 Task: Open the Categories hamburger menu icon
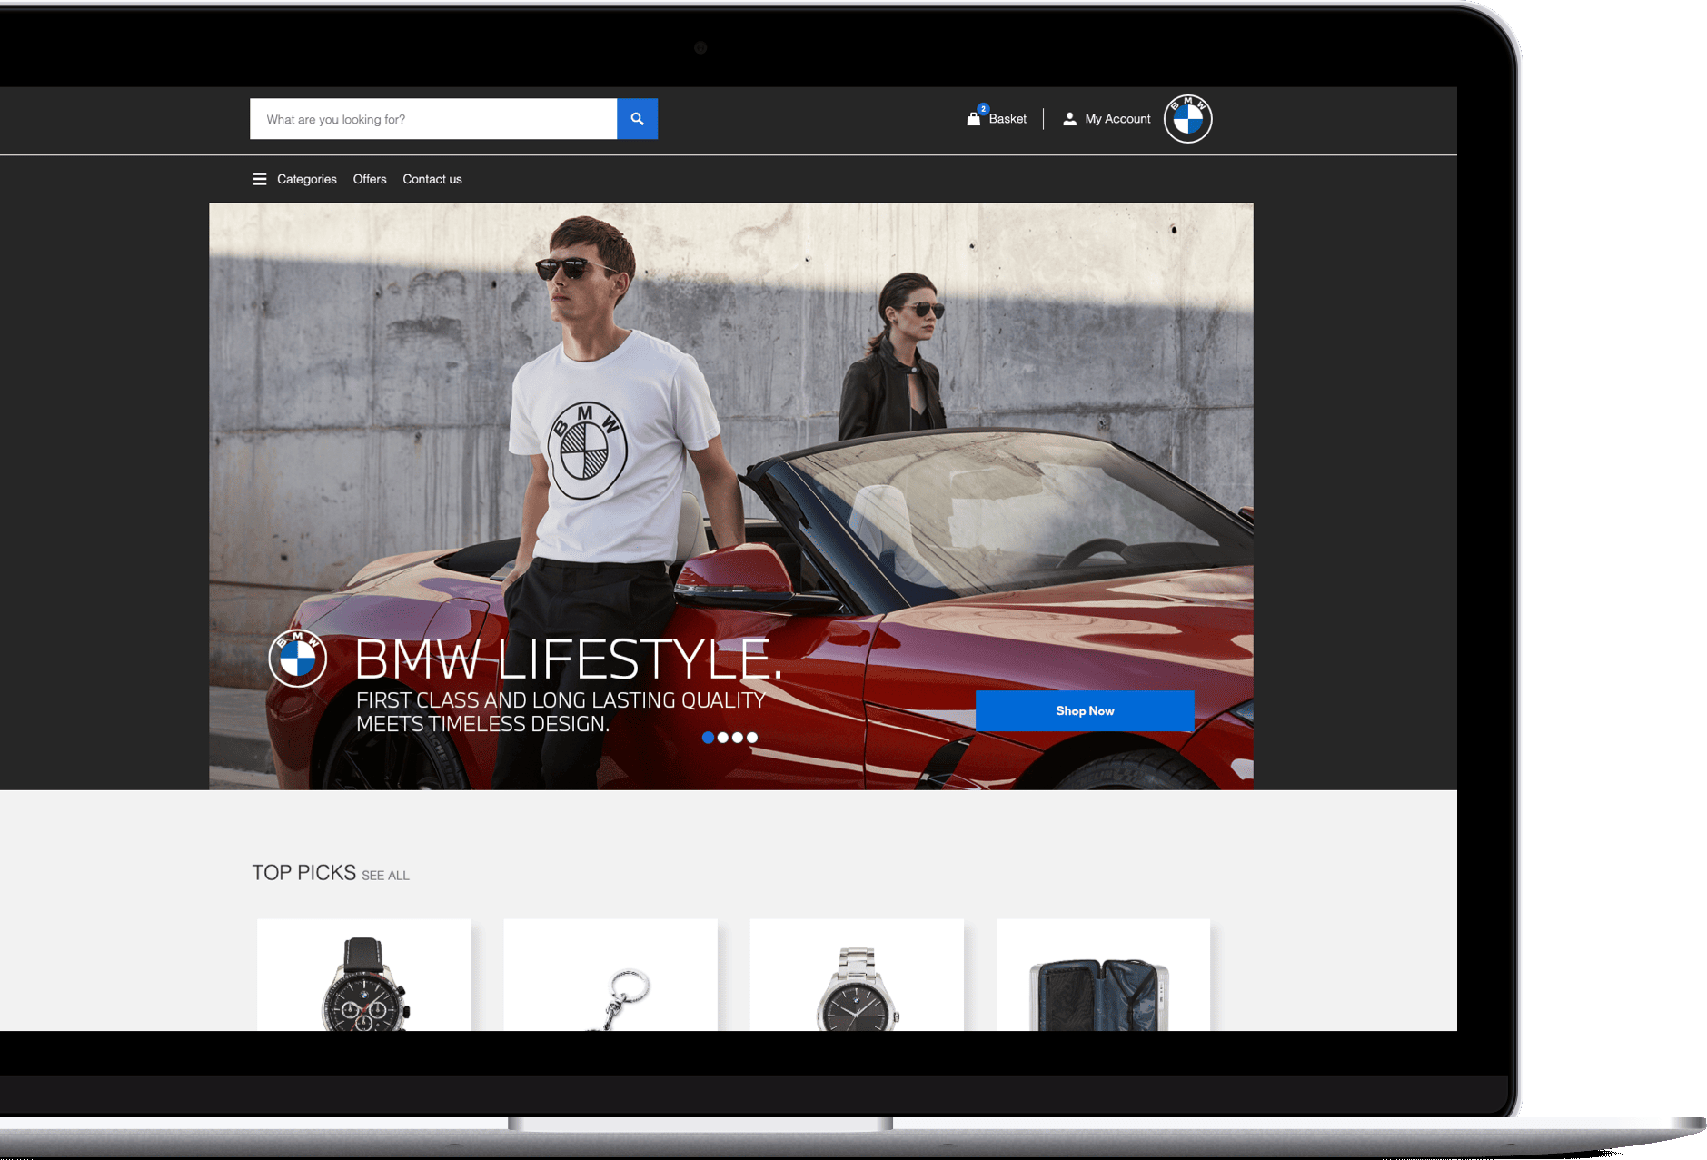coord(260,179)
